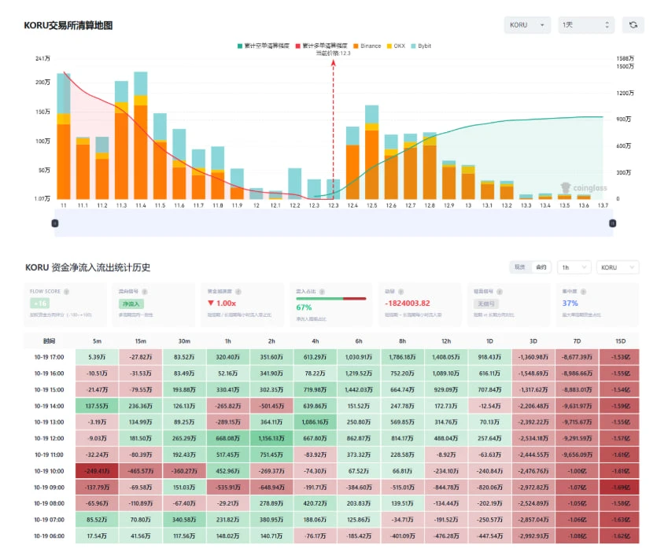657x556 pixels.
Task: Click the 5m column header
Action: coord(98,341)
